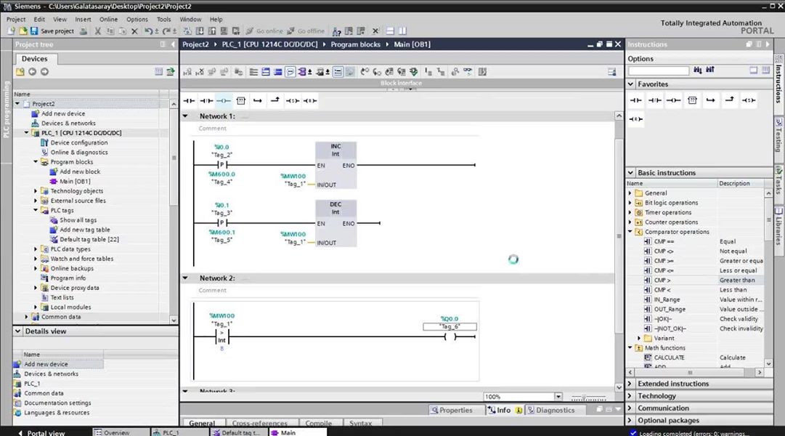
Task: Close the branch using the editor toolbar icon
Action: [x=274, y=101]
